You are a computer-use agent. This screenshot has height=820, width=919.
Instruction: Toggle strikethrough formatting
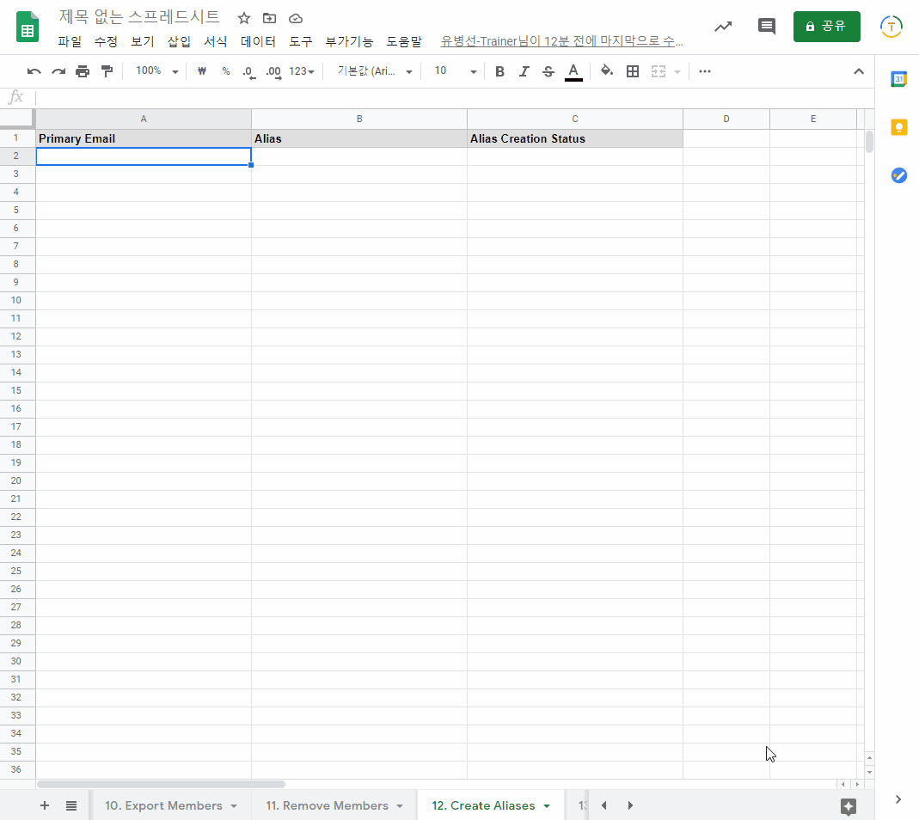click(x=548, y=71)
